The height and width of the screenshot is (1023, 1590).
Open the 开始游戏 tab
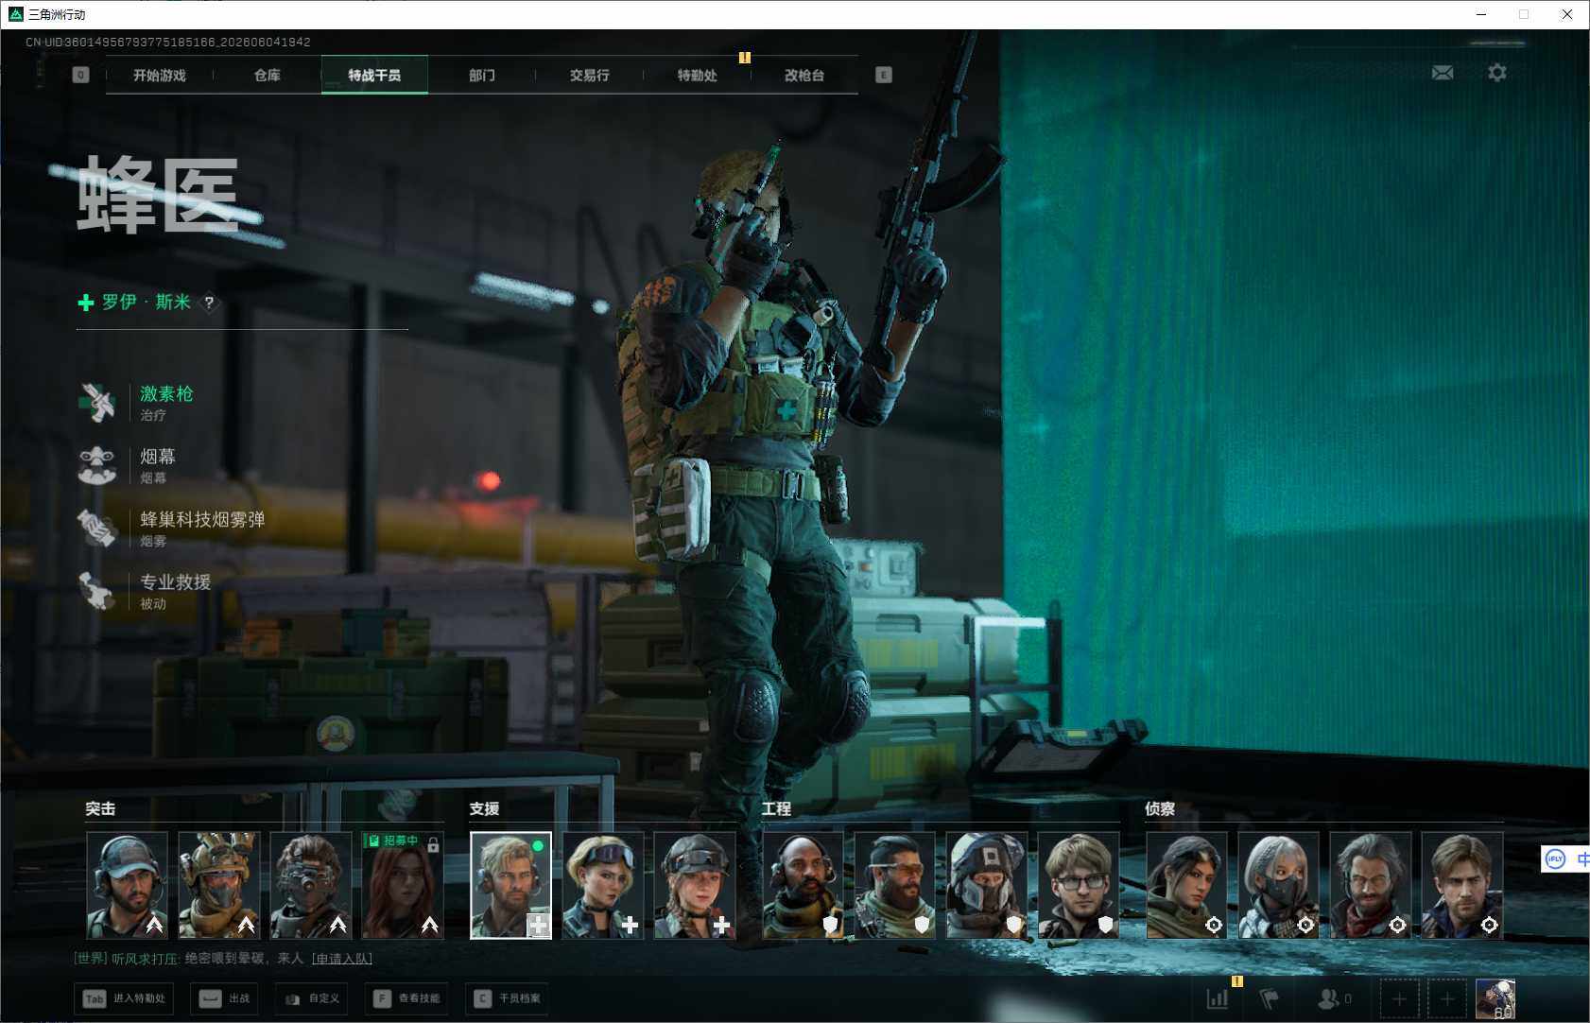pyautogui.click(x=160, y=76)
